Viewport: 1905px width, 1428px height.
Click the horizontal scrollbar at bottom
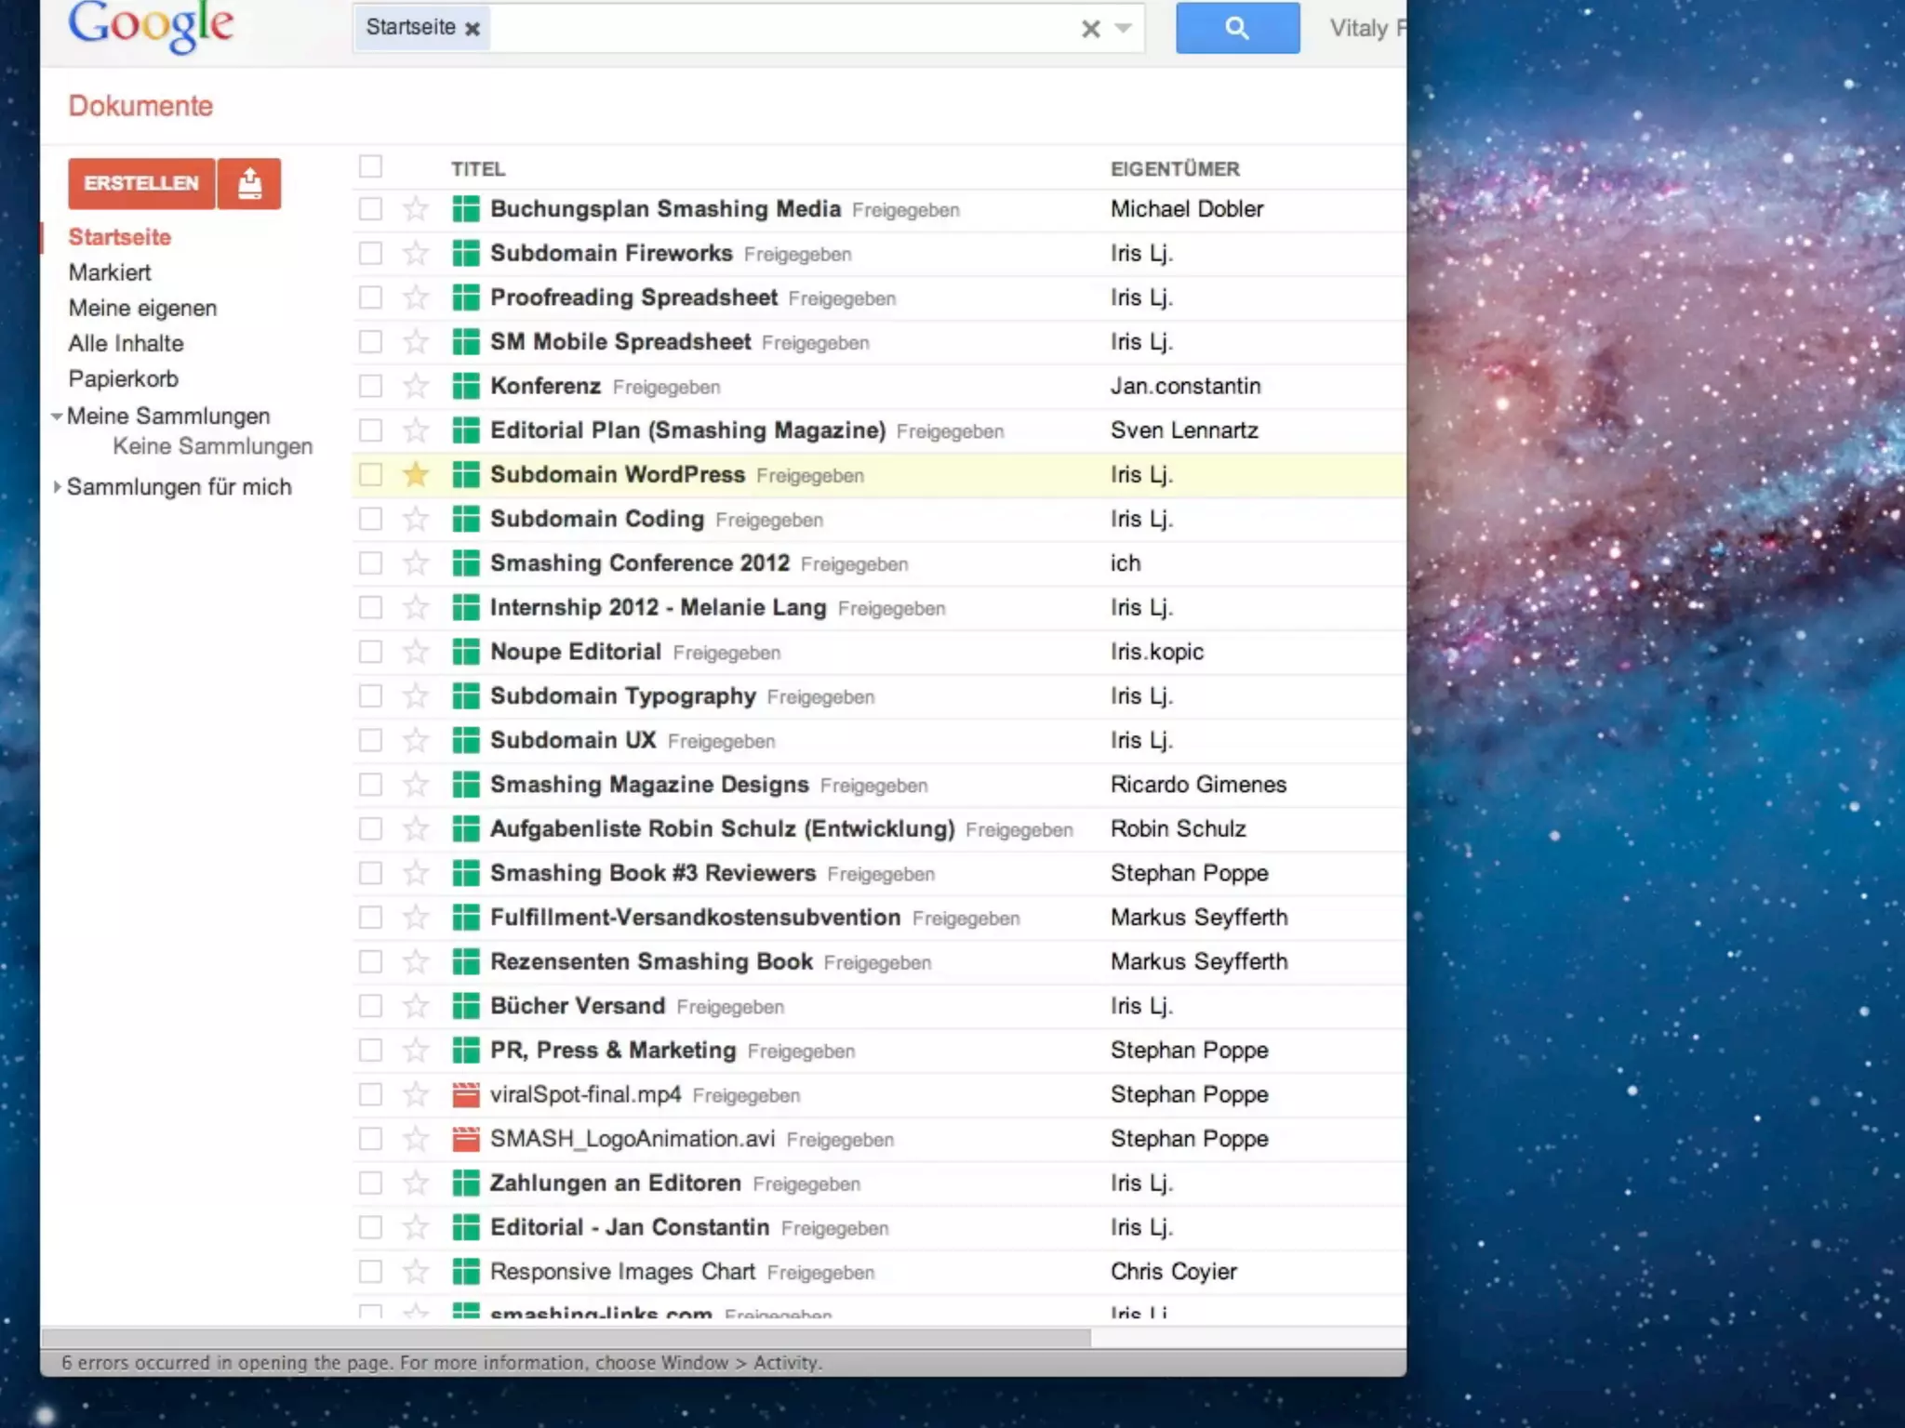tap(565, 1338)
